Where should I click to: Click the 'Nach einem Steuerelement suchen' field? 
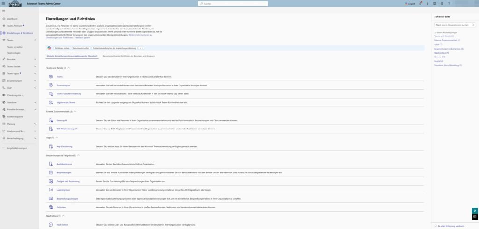(452, 24)
